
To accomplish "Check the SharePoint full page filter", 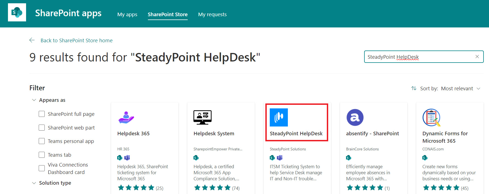I will click(42, 114).
